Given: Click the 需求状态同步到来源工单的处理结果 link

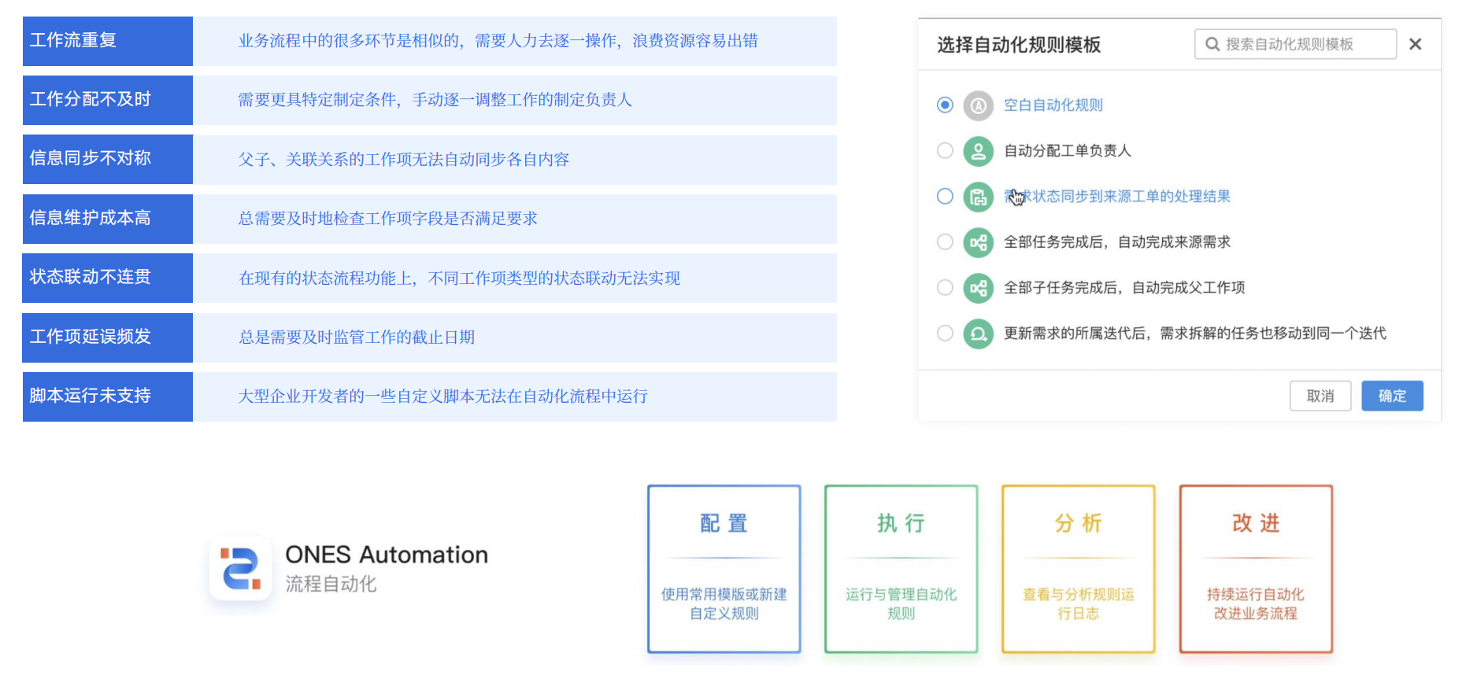Looking at the screenshot, I should coord(1117,196).
